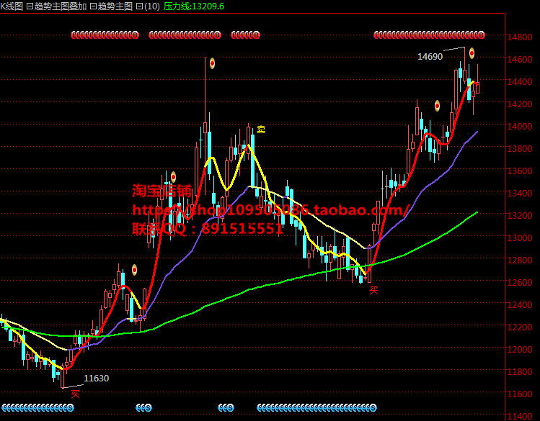Click the 卖 sell signal marker
The width and height of the screenshot is (540, 421).
tap(261, 130)
